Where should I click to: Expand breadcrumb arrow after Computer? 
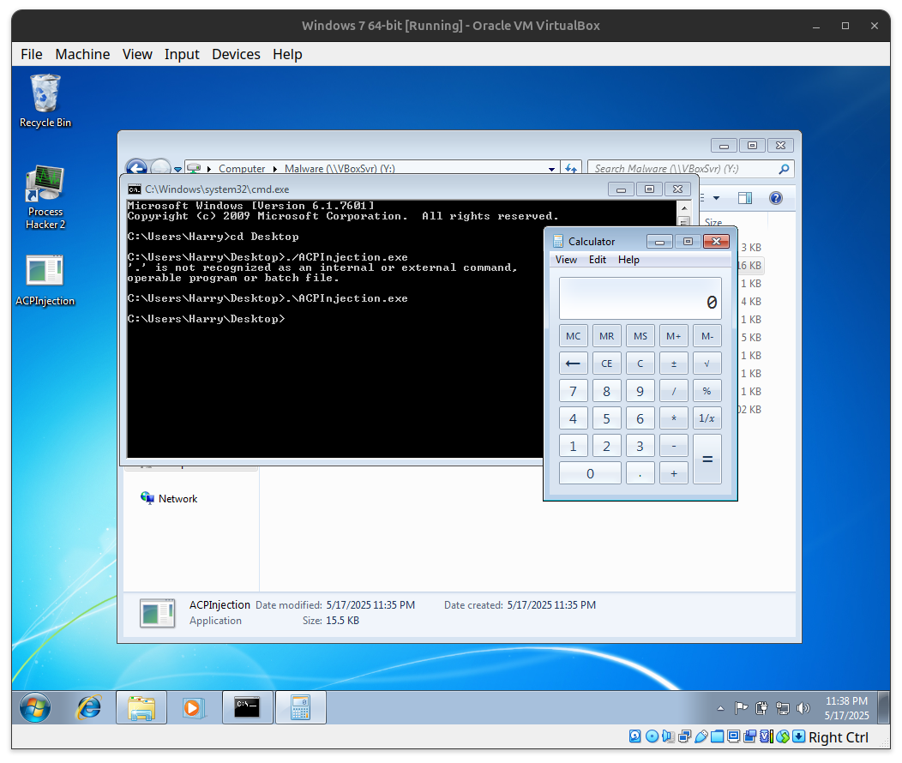coord(275,169)
